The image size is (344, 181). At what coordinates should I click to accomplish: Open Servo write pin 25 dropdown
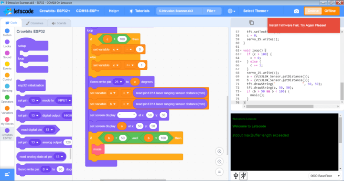pyautogui.click(x=118, y=82)
